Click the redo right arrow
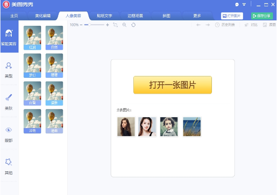Image resolution: width=277 pixels, height=195 pixels. (x=208, y=25)
